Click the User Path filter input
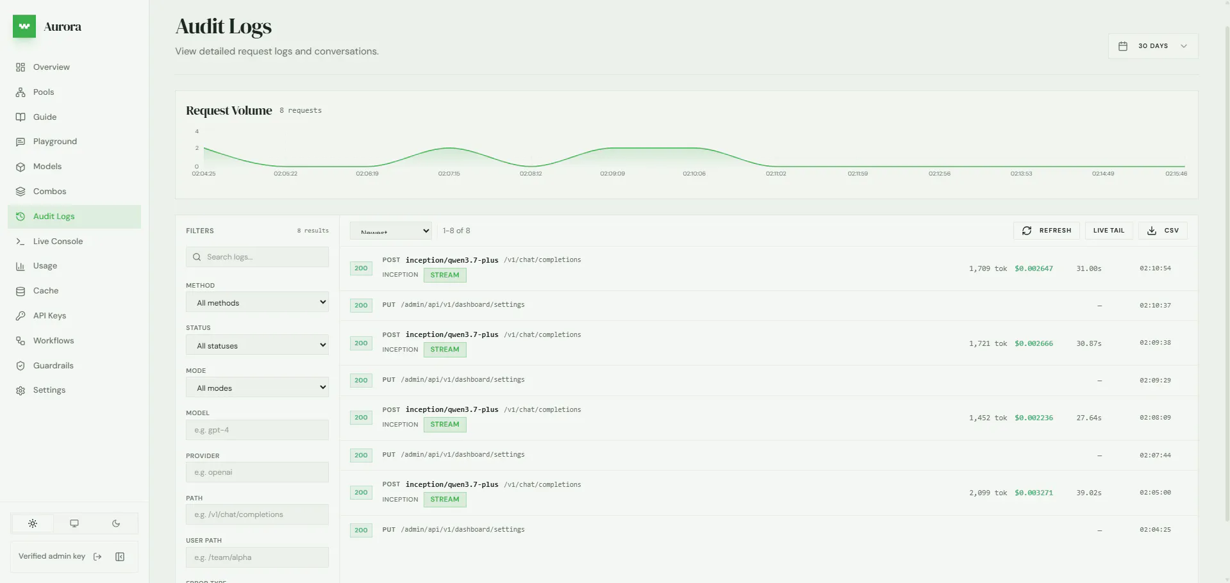 [x=257, y=557]
